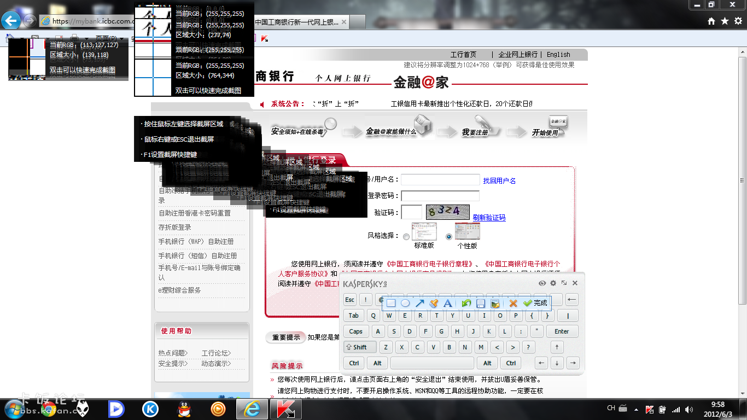Select the rectangle tool in screenshot toolbar

tap(391, 303)
